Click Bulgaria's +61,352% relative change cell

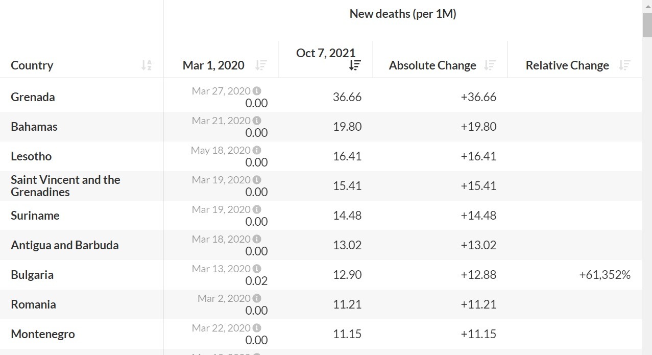tap(605, 275)
